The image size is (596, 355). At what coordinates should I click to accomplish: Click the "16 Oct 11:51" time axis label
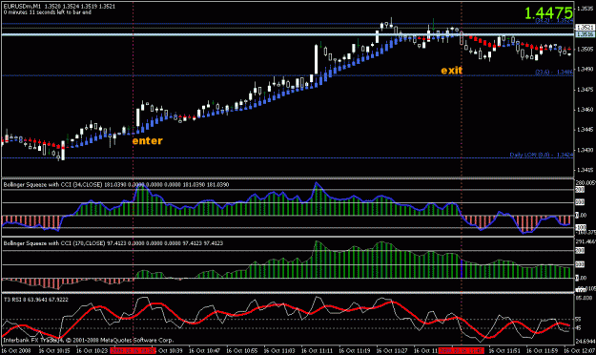504,350
